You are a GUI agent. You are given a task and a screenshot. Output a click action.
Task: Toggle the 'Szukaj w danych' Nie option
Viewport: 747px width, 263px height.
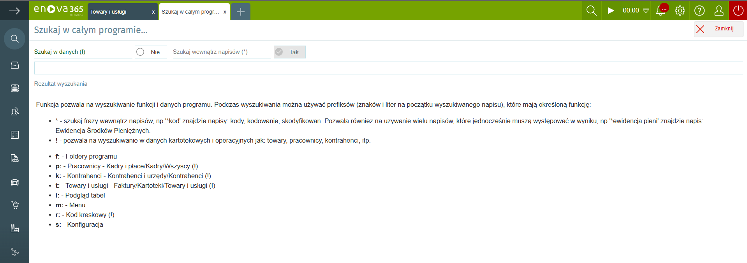150,52
